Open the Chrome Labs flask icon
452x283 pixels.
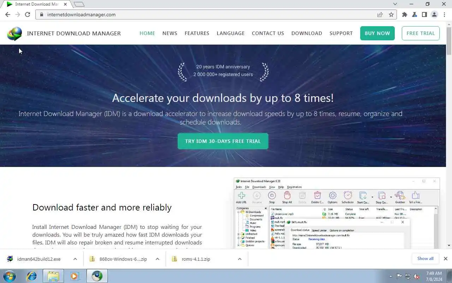(x=415, y=15)
